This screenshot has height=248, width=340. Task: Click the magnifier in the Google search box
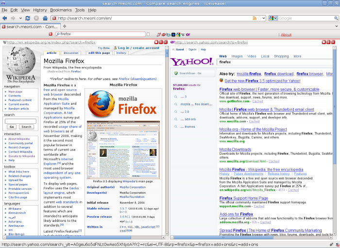point(336,18)
